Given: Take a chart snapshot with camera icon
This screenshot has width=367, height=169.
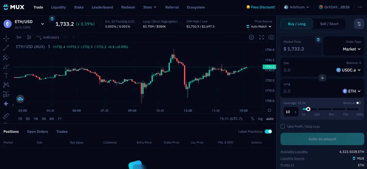Looking at the screenshot, I should point(271,37).
